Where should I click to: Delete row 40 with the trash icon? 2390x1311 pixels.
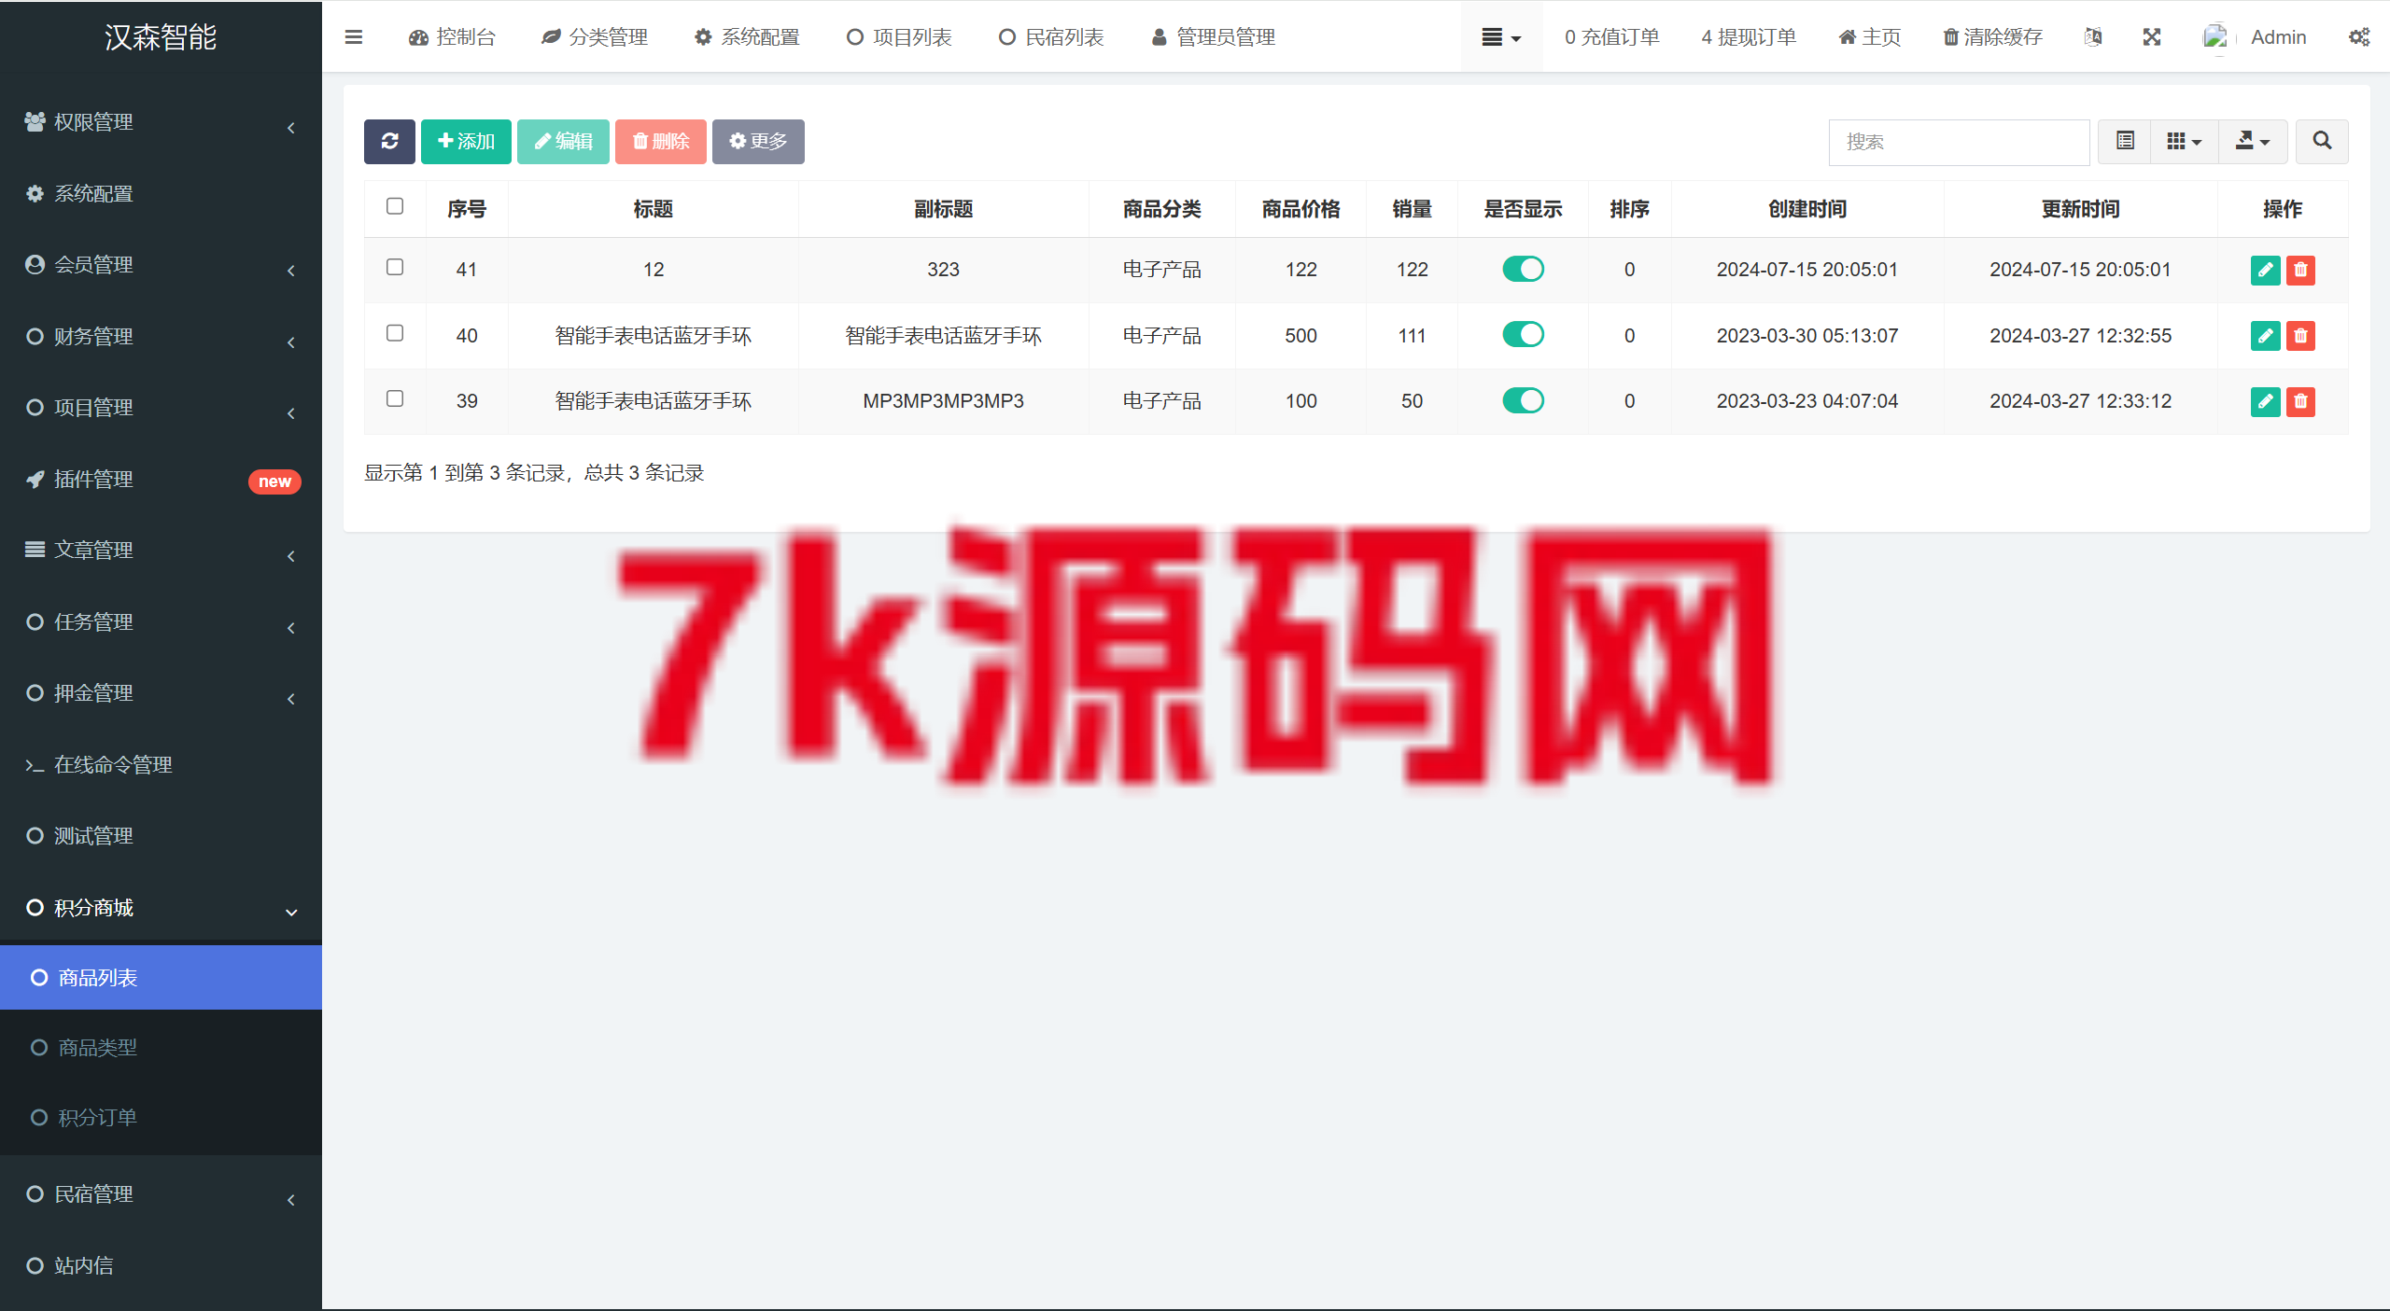tap(2300, 336)
